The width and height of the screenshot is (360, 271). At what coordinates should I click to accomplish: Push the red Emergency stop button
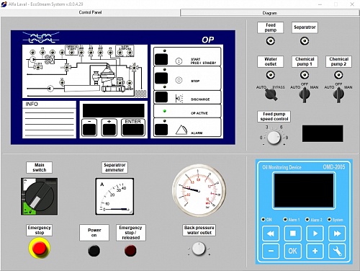point(40,248)
